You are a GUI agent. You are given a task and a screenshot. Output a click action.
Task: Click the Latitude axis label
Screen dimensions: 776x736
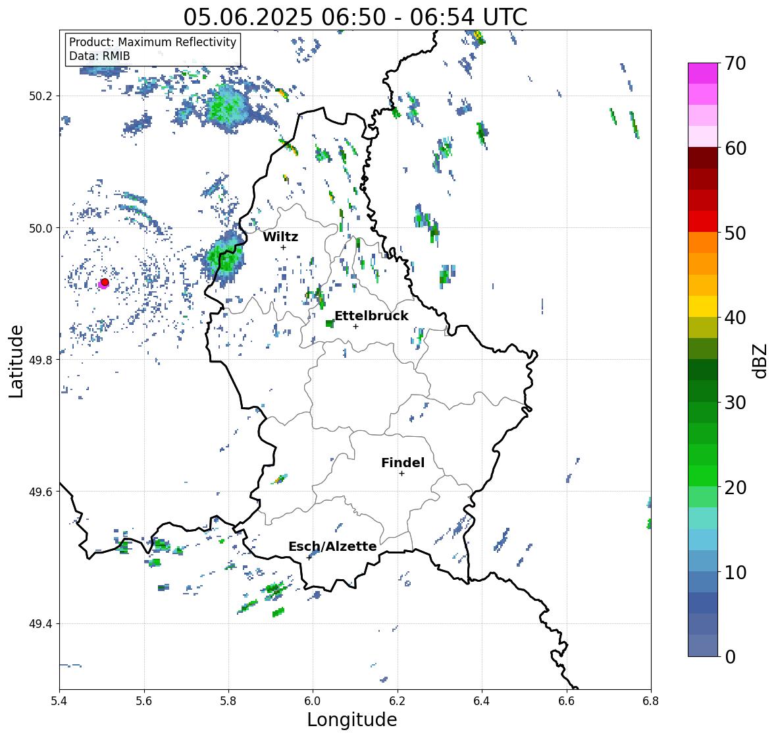[16, 361]
